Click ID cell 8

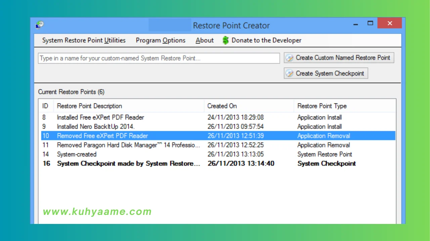pos(44,117)
